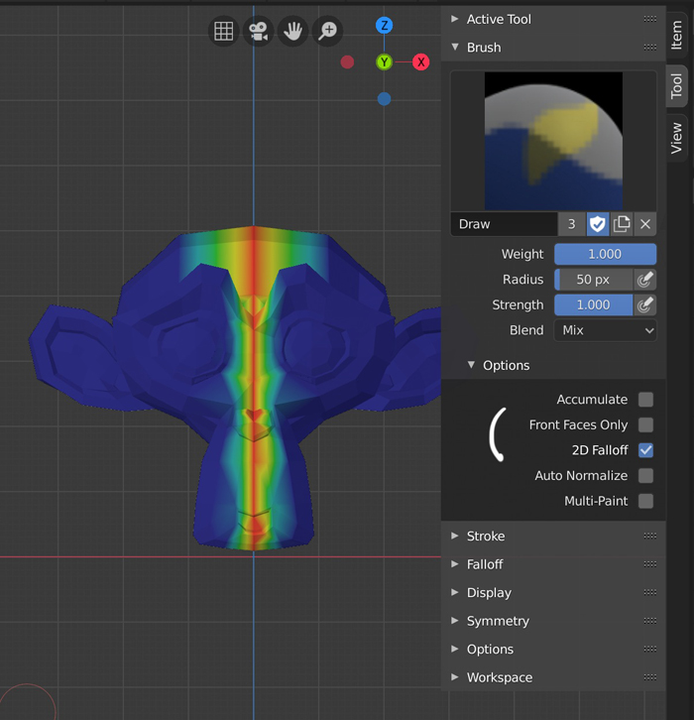Image resolution: width=694 pixels, height=720 pixels.
Task: Open the brush preview thumbnail
Action: 553,141
